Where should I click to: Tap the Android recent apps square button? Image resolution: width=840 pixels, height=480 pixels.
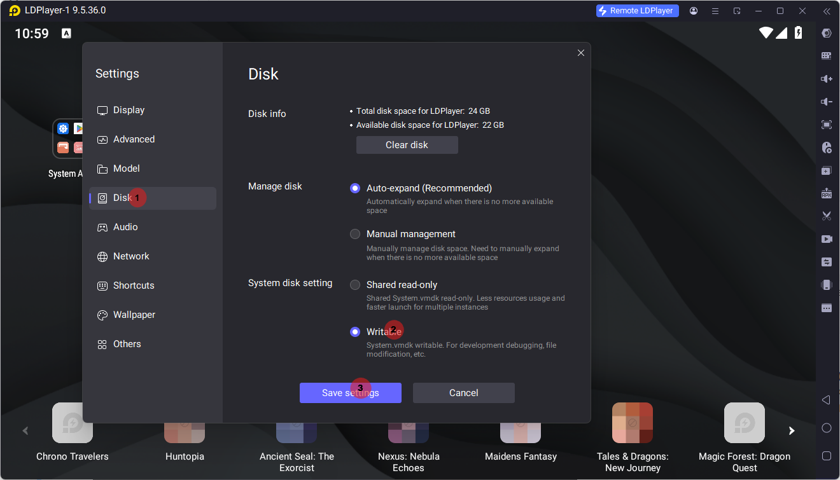click(x=827, y=456)
